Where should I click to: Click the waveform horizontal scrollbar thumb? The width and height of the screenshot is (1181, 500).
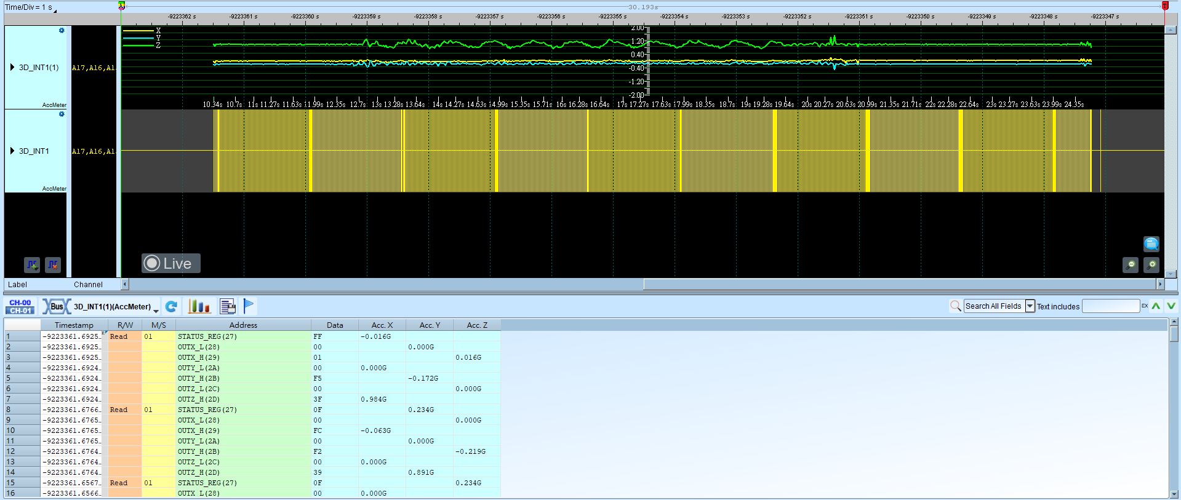tap(900, 284)
